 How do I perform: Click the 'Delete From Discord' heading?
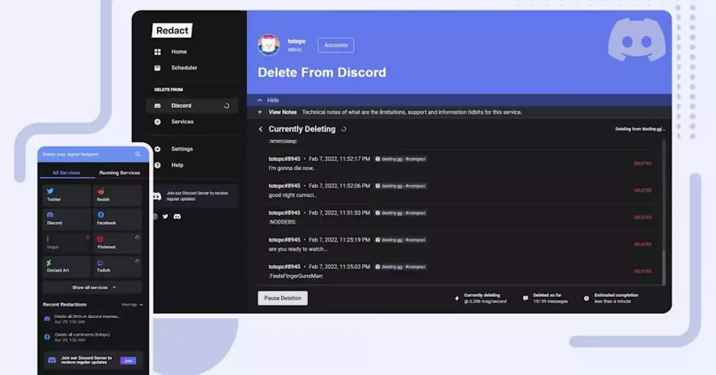pyautogui.click(x=322, y=73)
